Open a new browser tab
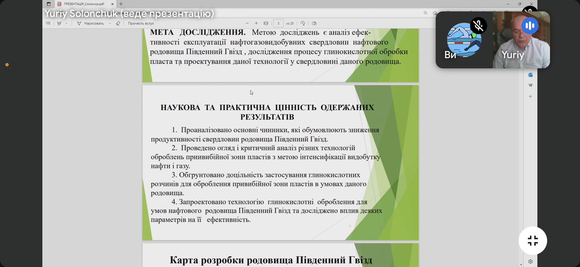This screenshot has height=267, width=580. click(121, 4)
